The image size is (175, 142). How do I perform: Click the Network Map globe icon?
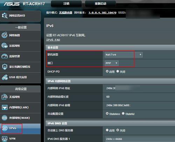point(5,35)
